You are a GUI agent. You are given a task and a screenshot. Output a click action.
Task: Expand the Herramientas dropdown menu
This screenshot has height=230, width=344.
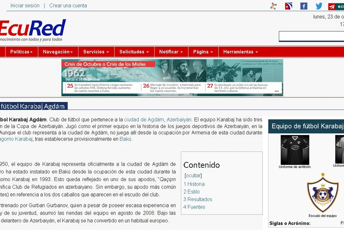tap(240, 52)
